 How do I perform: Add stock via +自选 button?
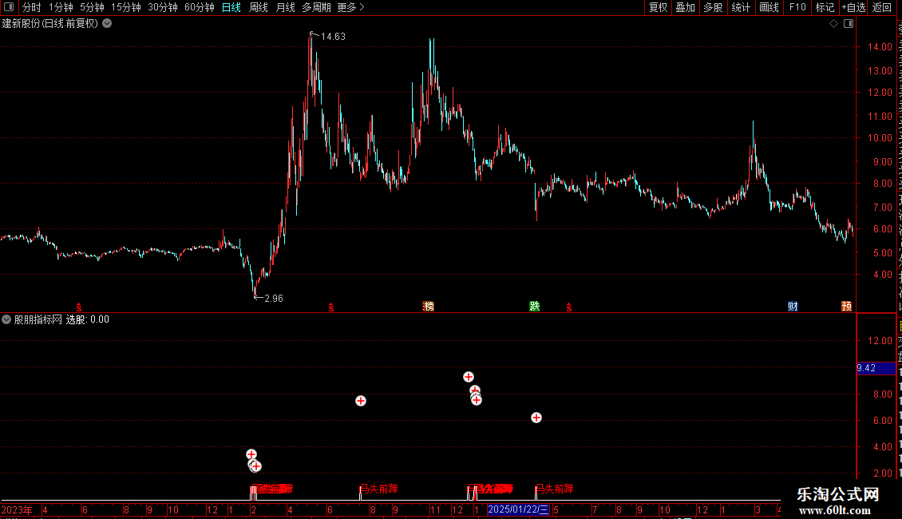853,7
